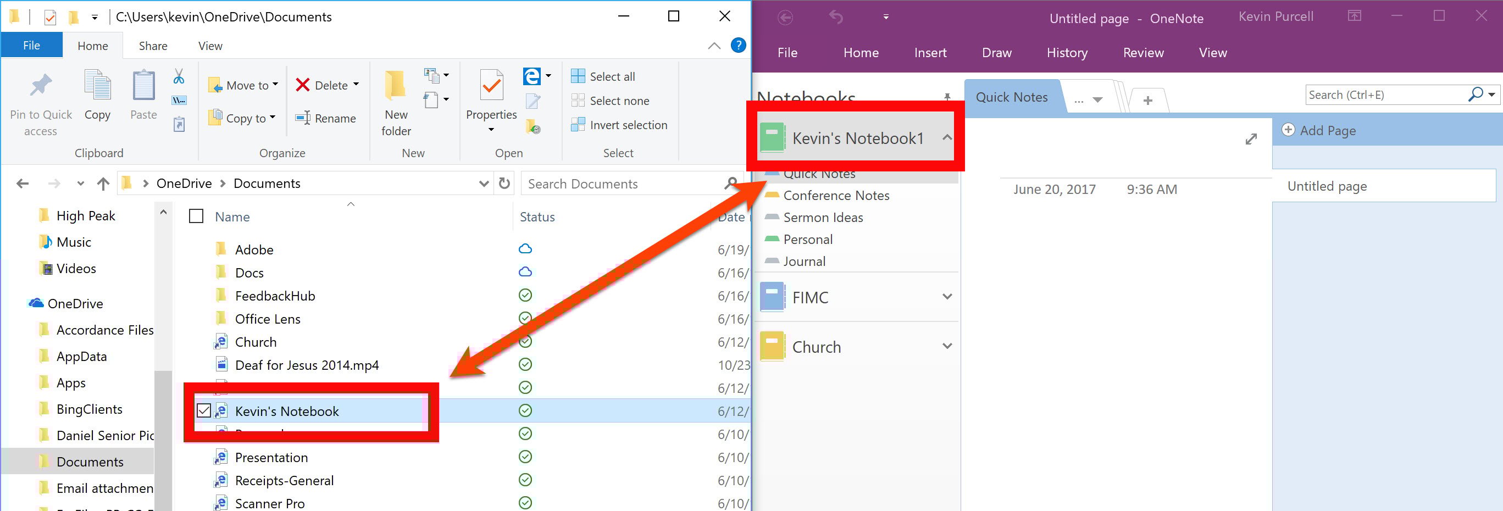Switch to the Explorer Share tab
Viewport: 1503px width, 511px height.
pos(153,46)
